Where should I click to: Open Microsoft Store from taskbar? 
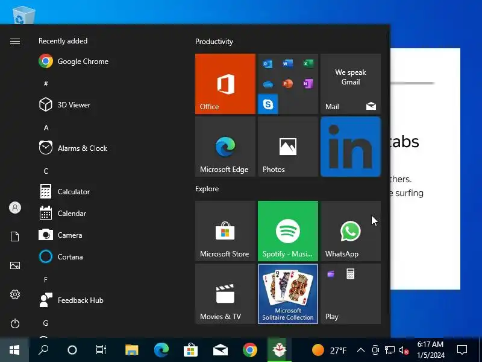point(190,350)
